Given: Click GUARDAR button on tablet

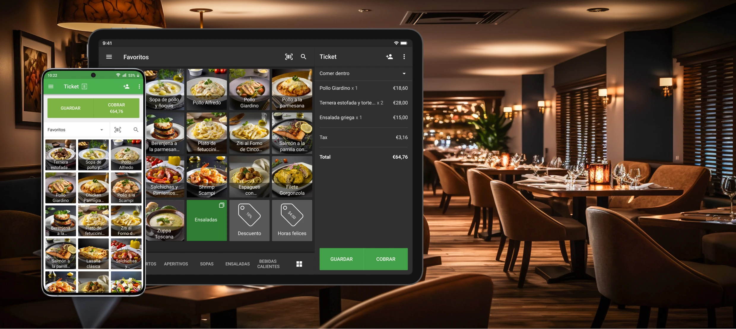Looking at the screenshot, I should point(341,259).
